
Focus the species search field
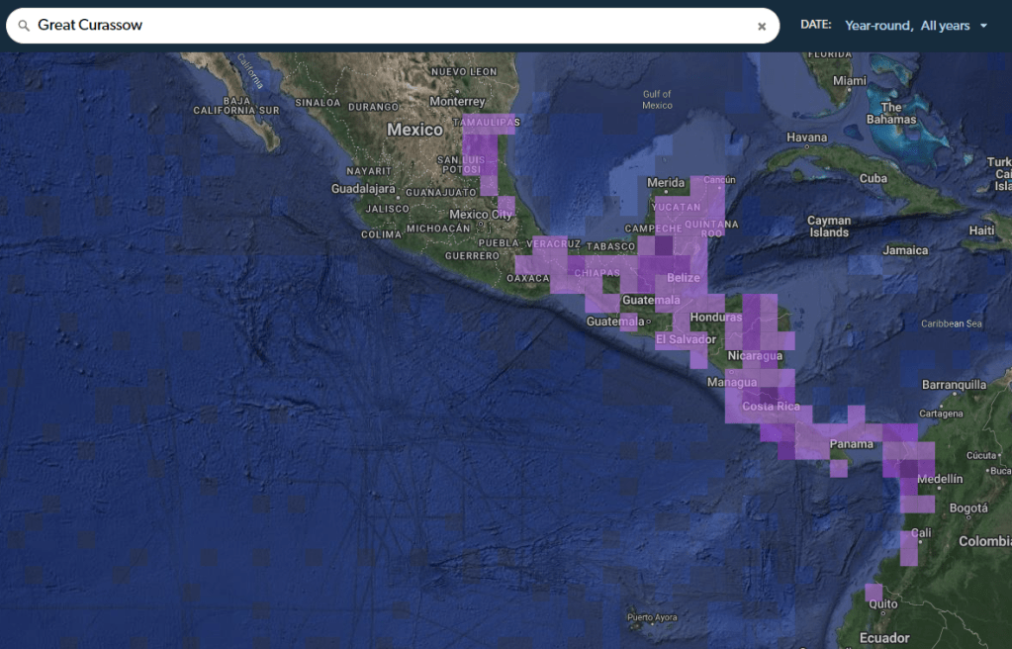tap(396, 26)
